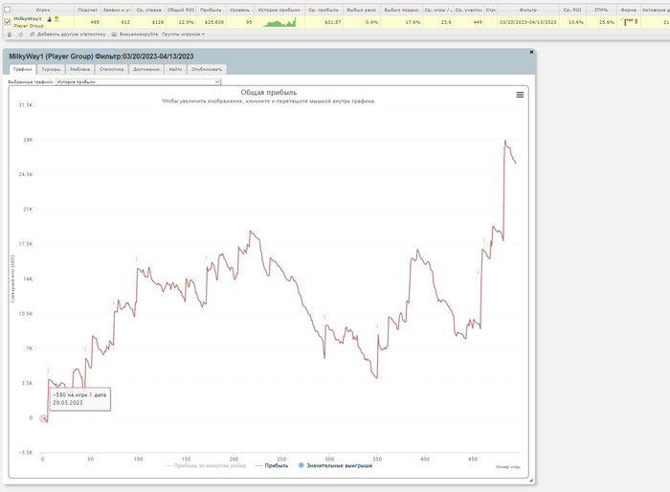The height and width of the screenshot is (492, 670).
Task: Click the Визуализируйте button
Action: point(135,34)
